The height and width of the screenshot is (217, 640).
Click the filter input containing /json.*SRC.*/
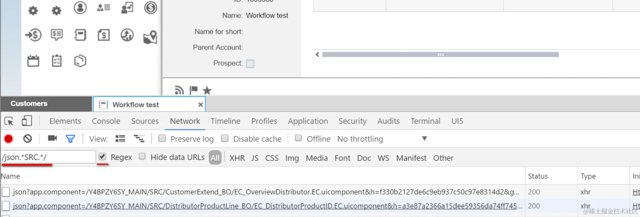coord(48,157)
